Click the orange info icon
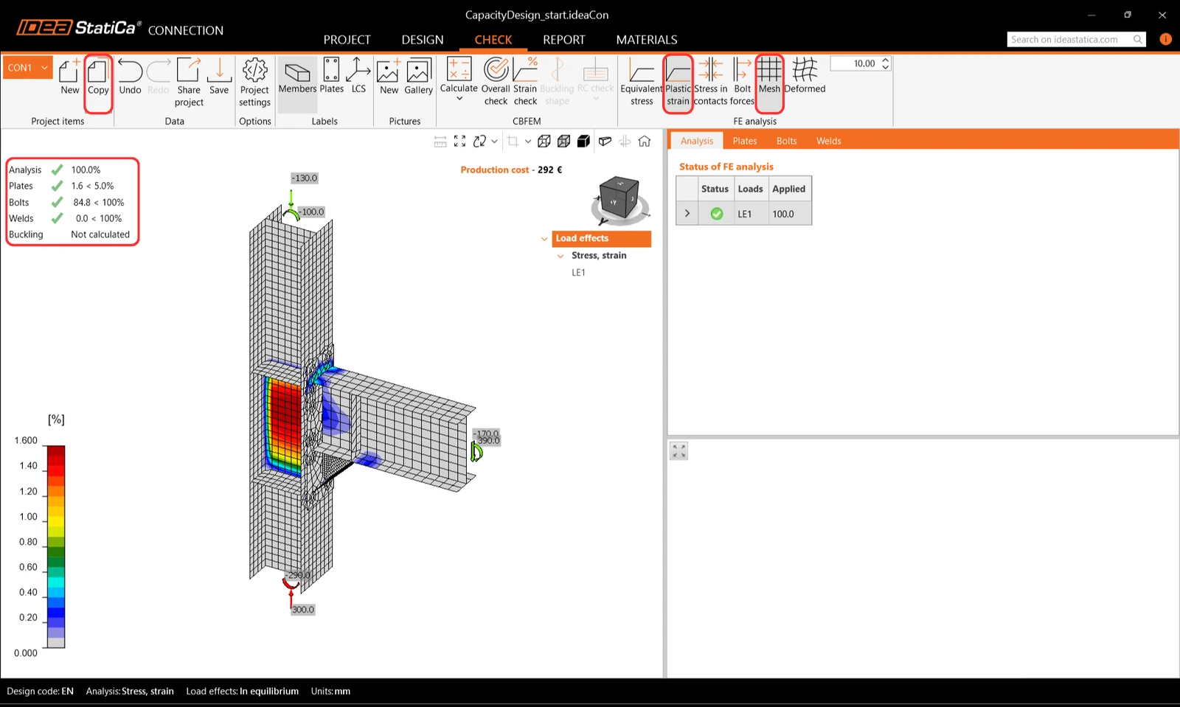 pos(1165,40)
